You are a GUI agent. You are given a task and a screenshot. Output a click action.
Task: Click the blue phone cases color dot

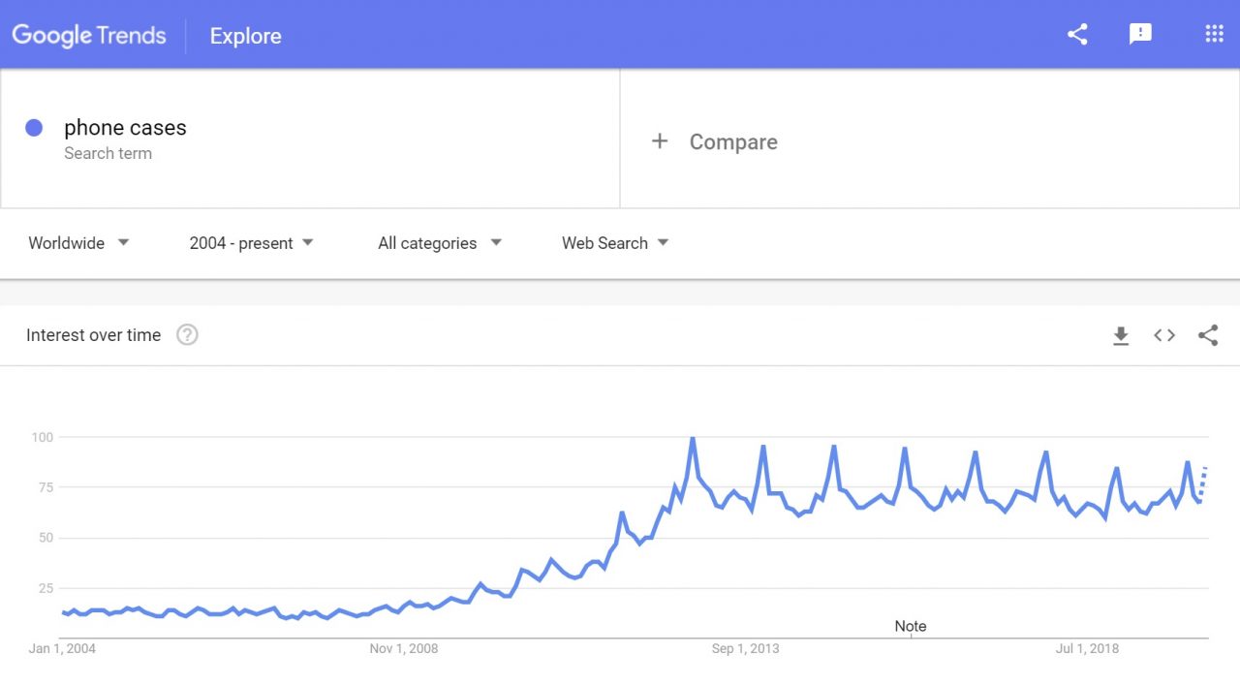tap(34, 128)
